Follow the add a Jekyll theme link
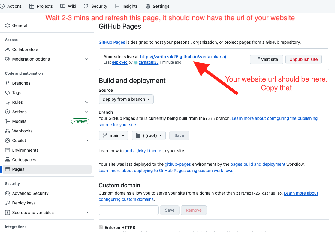The height and width of the screenshot is (232, 335). pos(143,151)
